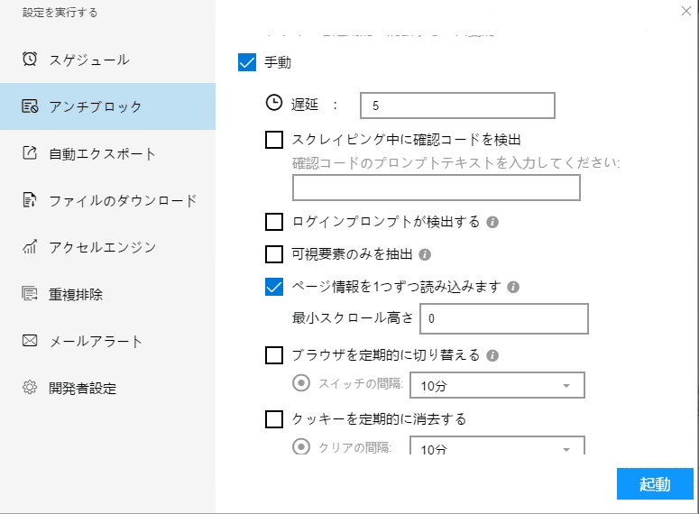
Task: Select the スイッチの間隔 radio button
Action: click(301, 383)
